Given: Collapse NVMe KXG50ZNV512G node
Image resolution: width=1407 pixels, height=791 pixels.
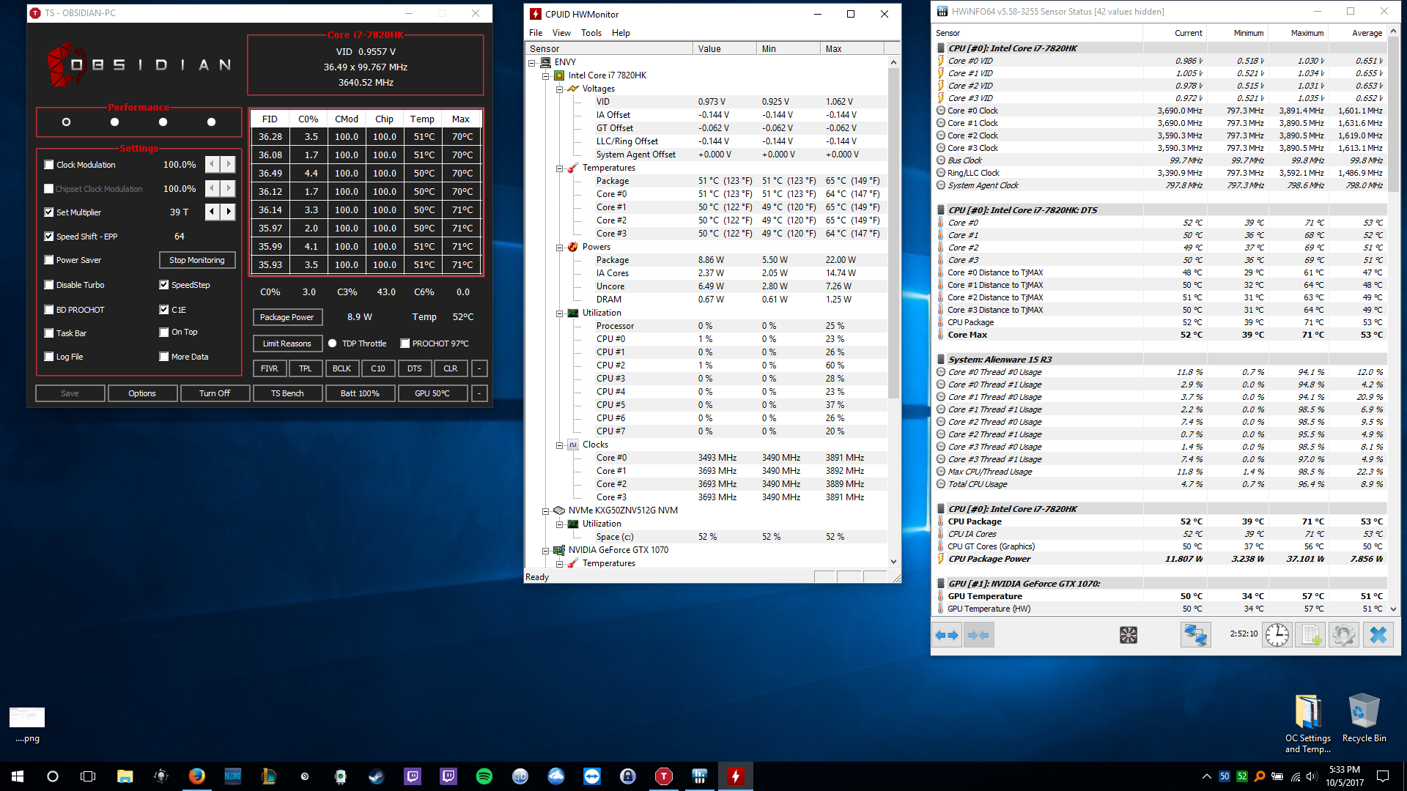Looking at the screenshot, I should coord(546,510).
